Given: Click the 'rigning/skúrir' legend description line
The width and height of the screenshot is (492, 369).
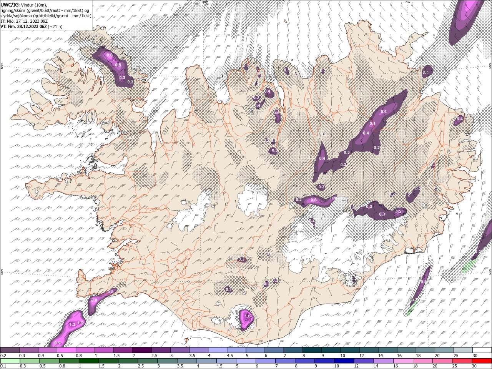Looking at the screenshot, I should pos(45,10).
